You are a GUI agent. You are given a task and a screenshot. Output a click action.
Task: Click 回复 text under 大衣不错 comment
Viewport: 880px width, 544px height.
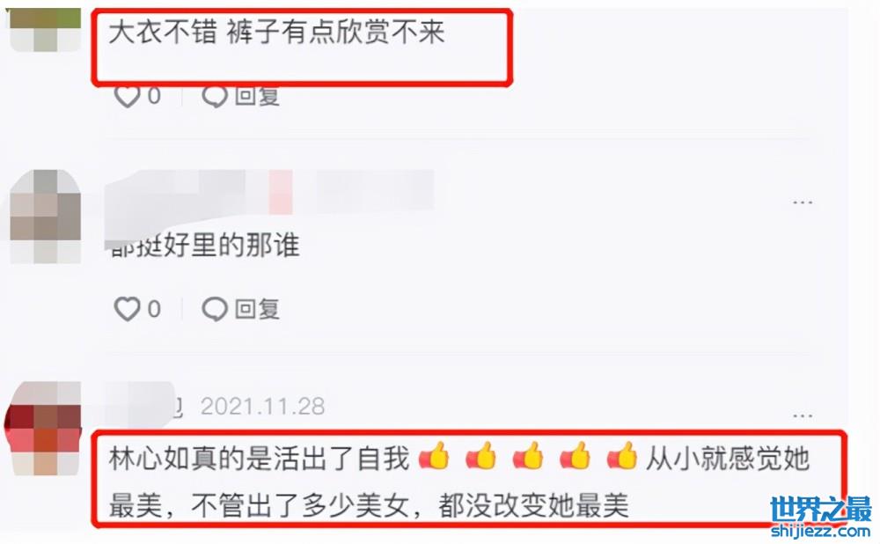(x=257, y=97)
